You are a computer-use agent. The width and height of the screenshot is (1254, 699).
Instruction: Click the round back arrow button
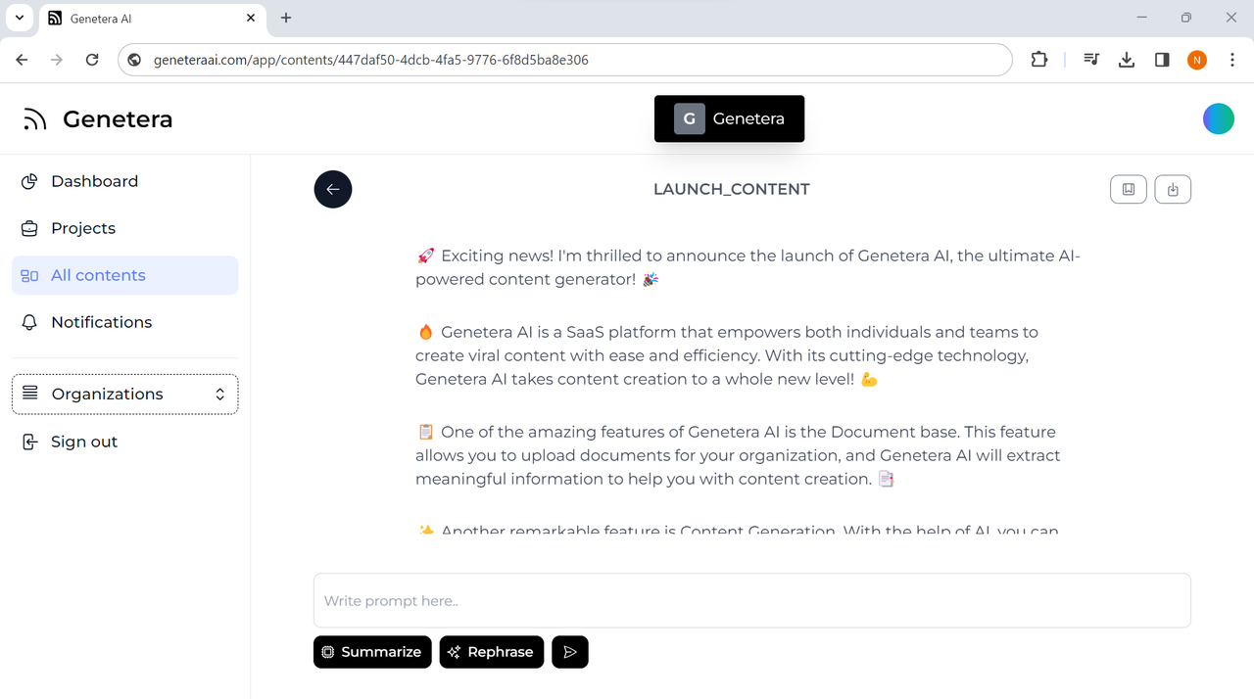click(333, 189)
